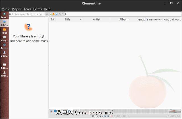Viewport: 182px width, 119px height.
Task: Click the shuffle mode icon
Action: coord(108,116)
